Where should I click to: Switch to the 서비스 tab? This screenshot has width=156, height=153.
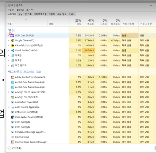click(x=72, y=14)
